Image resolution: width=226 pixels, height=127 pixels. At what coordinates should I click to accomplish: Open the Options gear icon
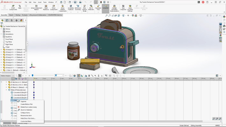[108, 2]
